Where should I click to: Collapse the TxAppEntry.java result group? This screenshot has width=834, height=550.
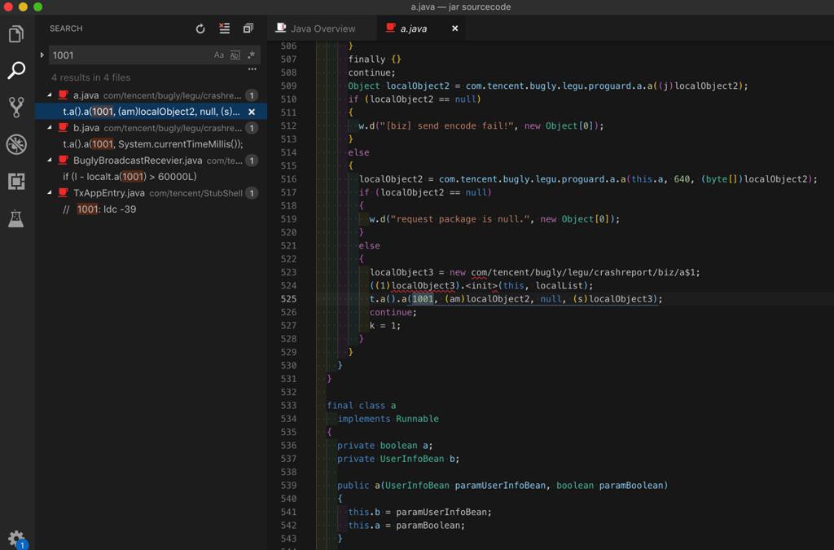[50, 193]
